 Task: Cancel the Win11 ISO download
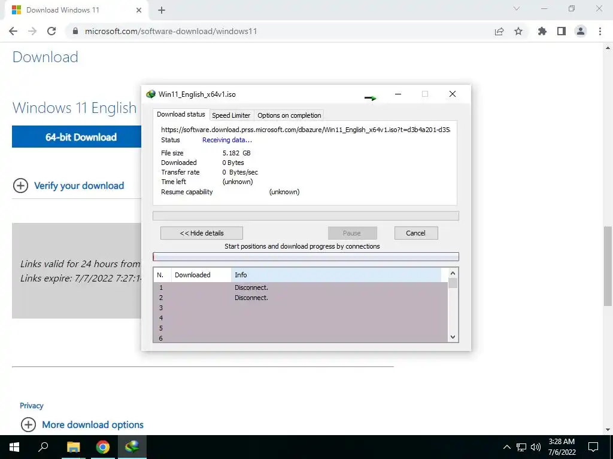click(415, 233)
